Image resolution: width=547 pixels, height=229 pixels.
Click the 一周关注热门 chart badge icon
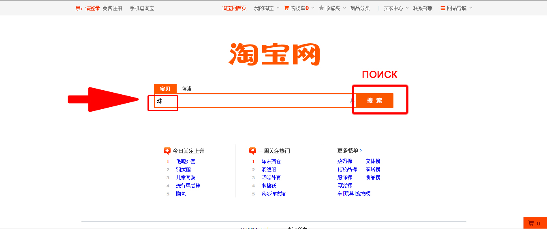tap(252, 151)
